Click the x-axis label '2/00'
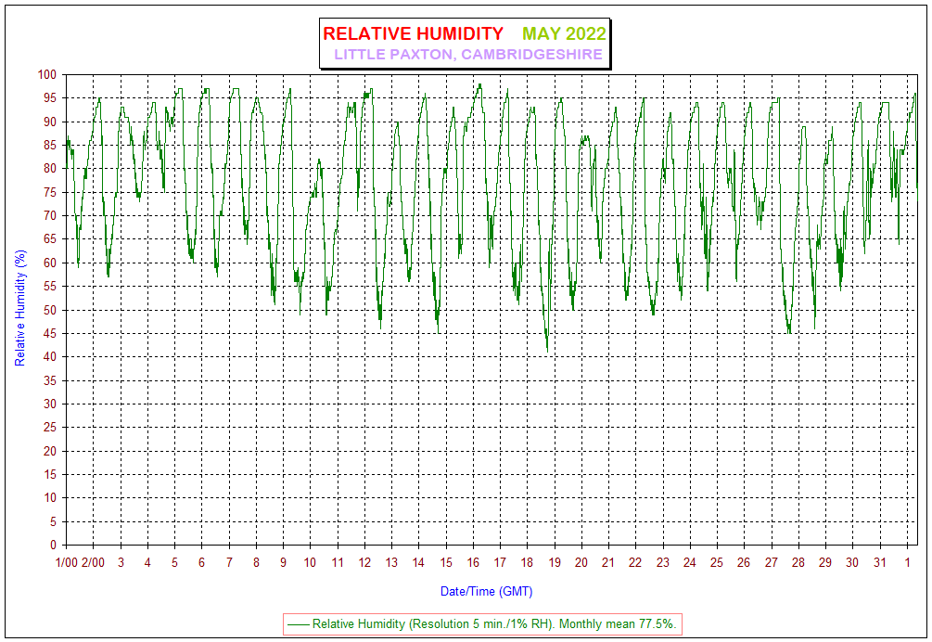 point(93,562)
